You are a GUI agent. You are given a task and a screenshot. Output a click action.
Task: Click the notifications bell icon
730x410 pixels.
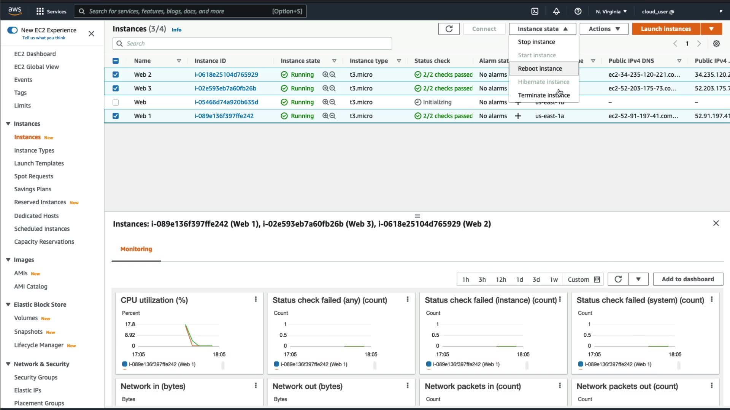pos(556,11)
